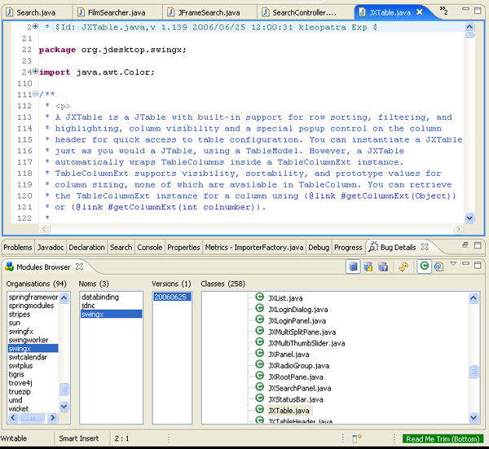Click the first database repository icon
489x449 pixels.
point(353,266)
